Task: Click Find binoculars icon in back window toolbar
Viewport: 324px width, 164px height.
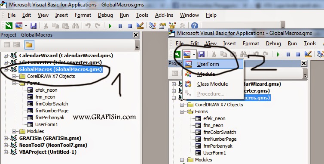Action: (x=75, y=26)
